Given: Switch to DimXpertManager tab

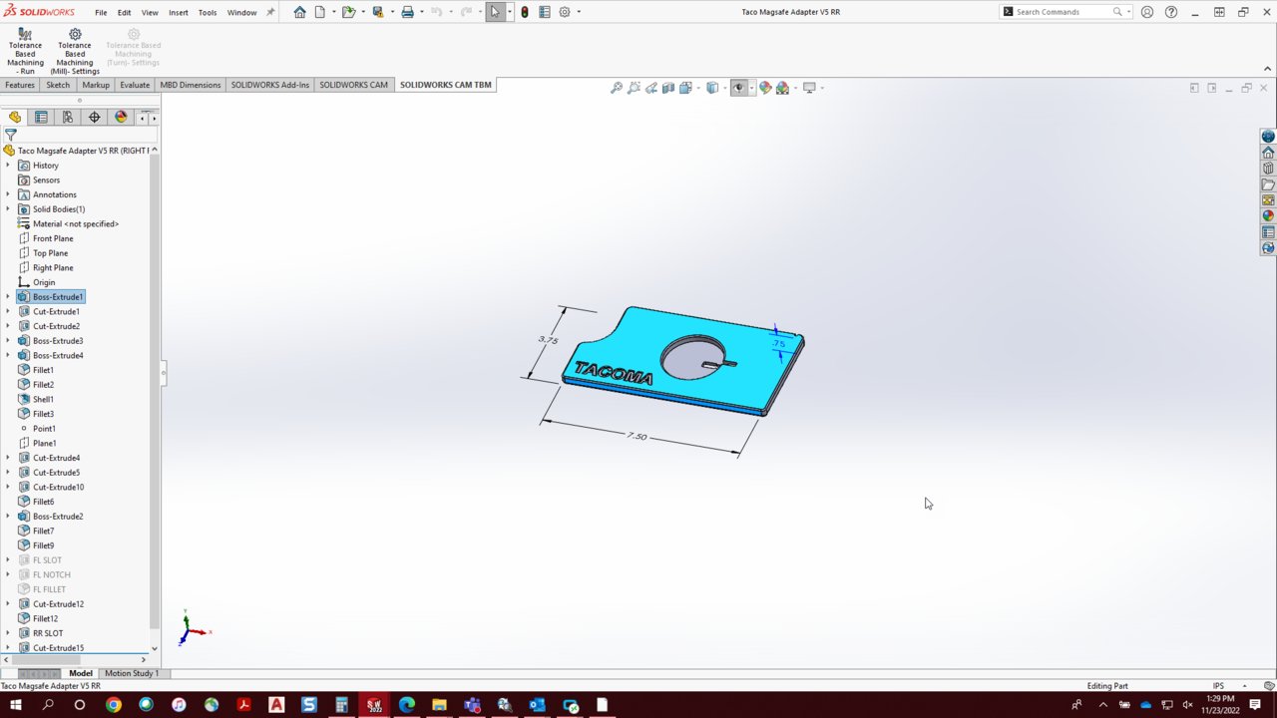Looking at the screenshot, I should tap(95, 118).
